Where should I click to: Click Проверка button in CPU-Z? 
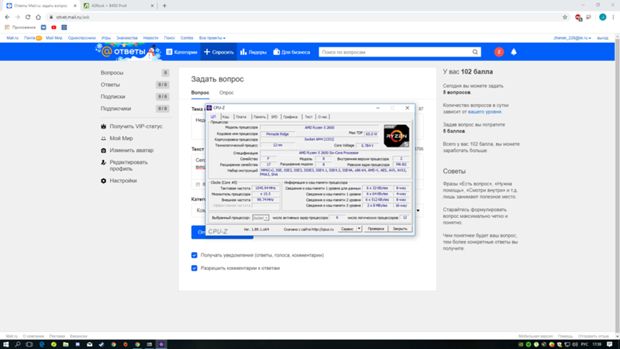pyautogui.click(x=376, y=229)
